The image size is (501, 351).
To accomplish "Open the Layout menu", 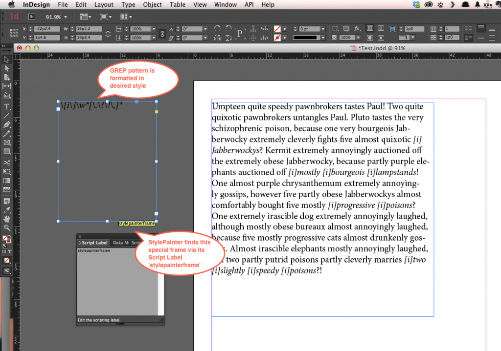I will [104, 4].
